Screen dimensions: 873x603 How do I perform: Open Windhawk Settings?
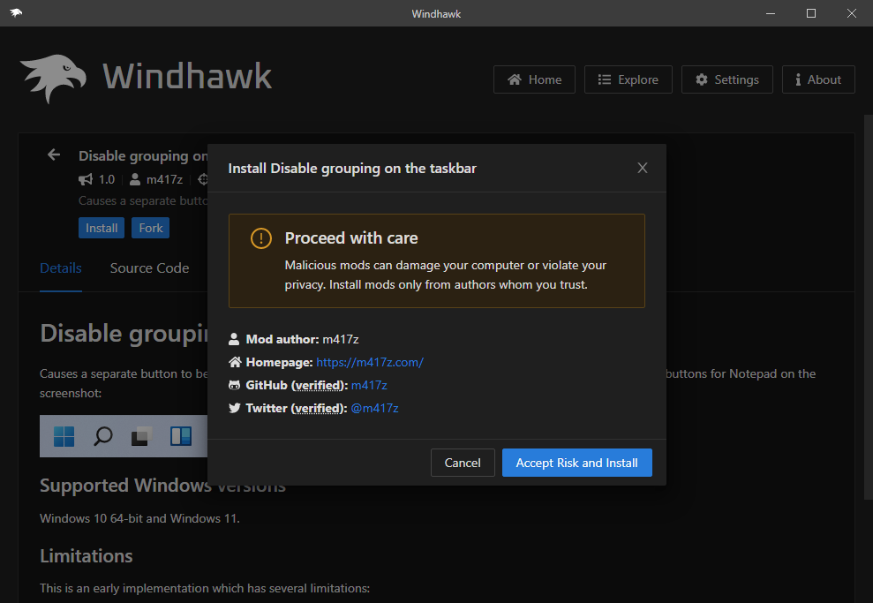click(727, 79)
